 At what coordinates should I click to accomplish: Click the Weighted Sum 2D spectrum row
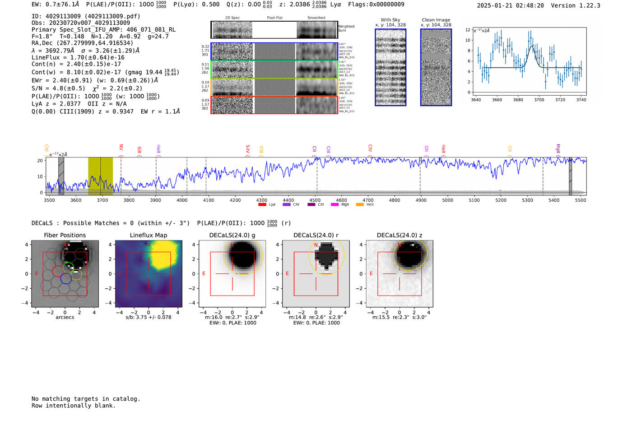(274, 30)
